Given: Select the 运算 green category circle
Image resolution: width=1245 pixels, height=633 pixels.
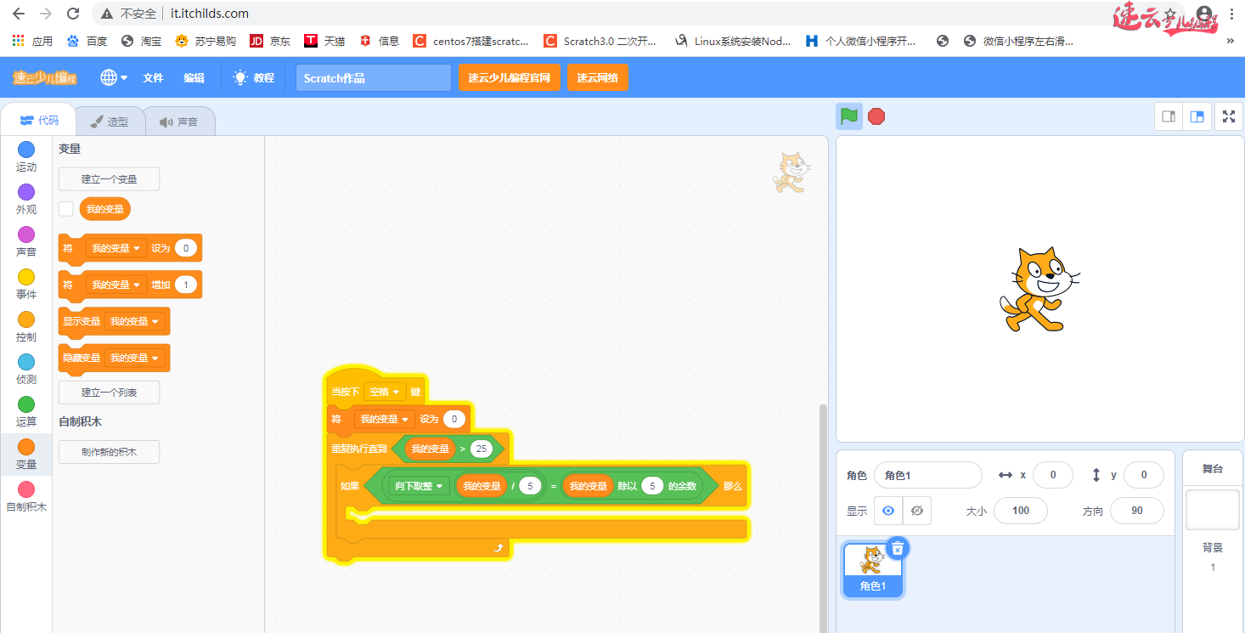Looking at the screenshot, I should [x=26, y=404].
